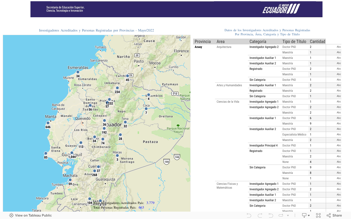351x219 pixels.
Task: Click the Redo arrow in the Tableau toolbar
Action: click(x=260, y=215)
